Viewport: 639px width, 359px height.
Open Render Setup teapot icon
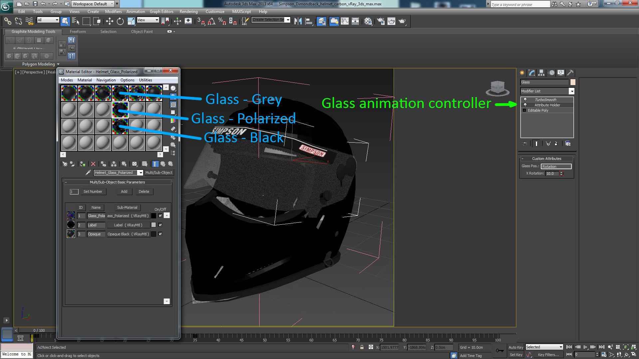tap(380, 21)
